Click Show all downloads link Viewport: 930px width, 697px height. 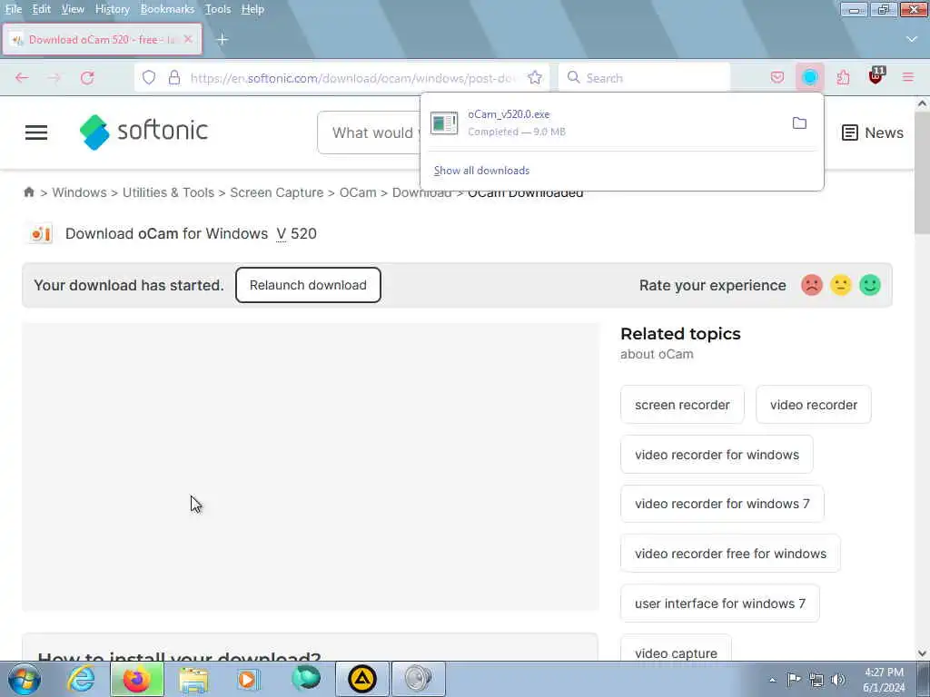tap(481, 171)
